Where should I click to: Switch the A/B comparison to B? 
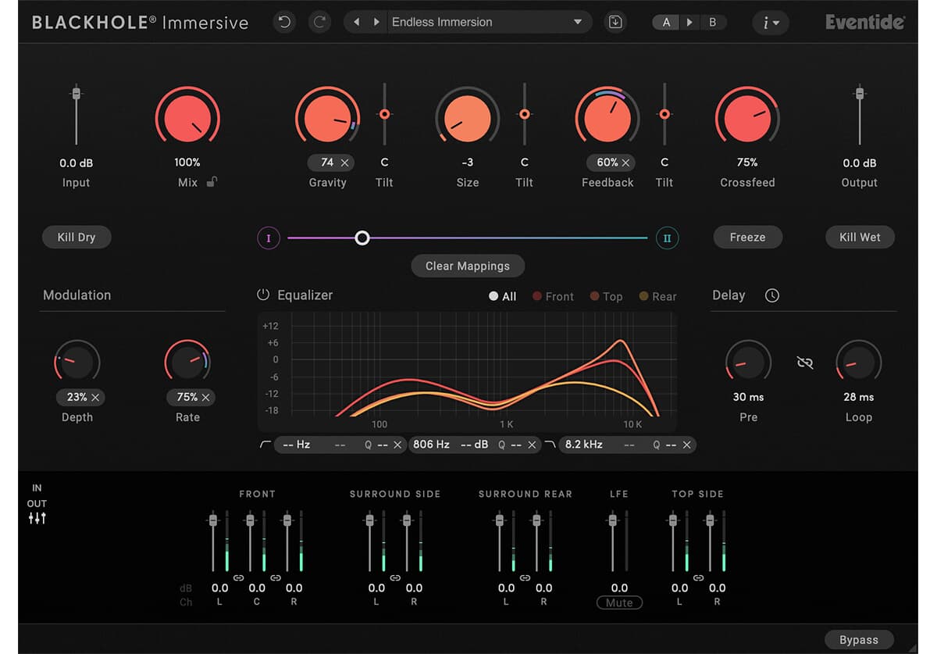tap(713, 23)
